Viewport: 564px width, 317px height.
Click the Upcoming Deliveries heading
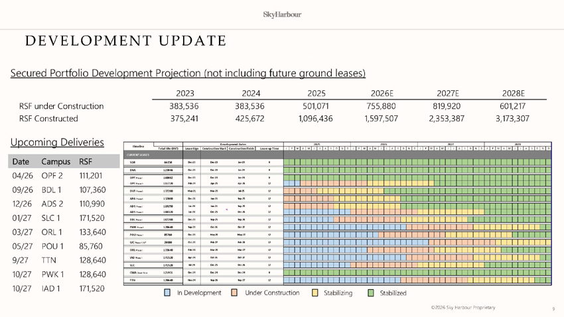pyautogui.click(x=57, y=142)
